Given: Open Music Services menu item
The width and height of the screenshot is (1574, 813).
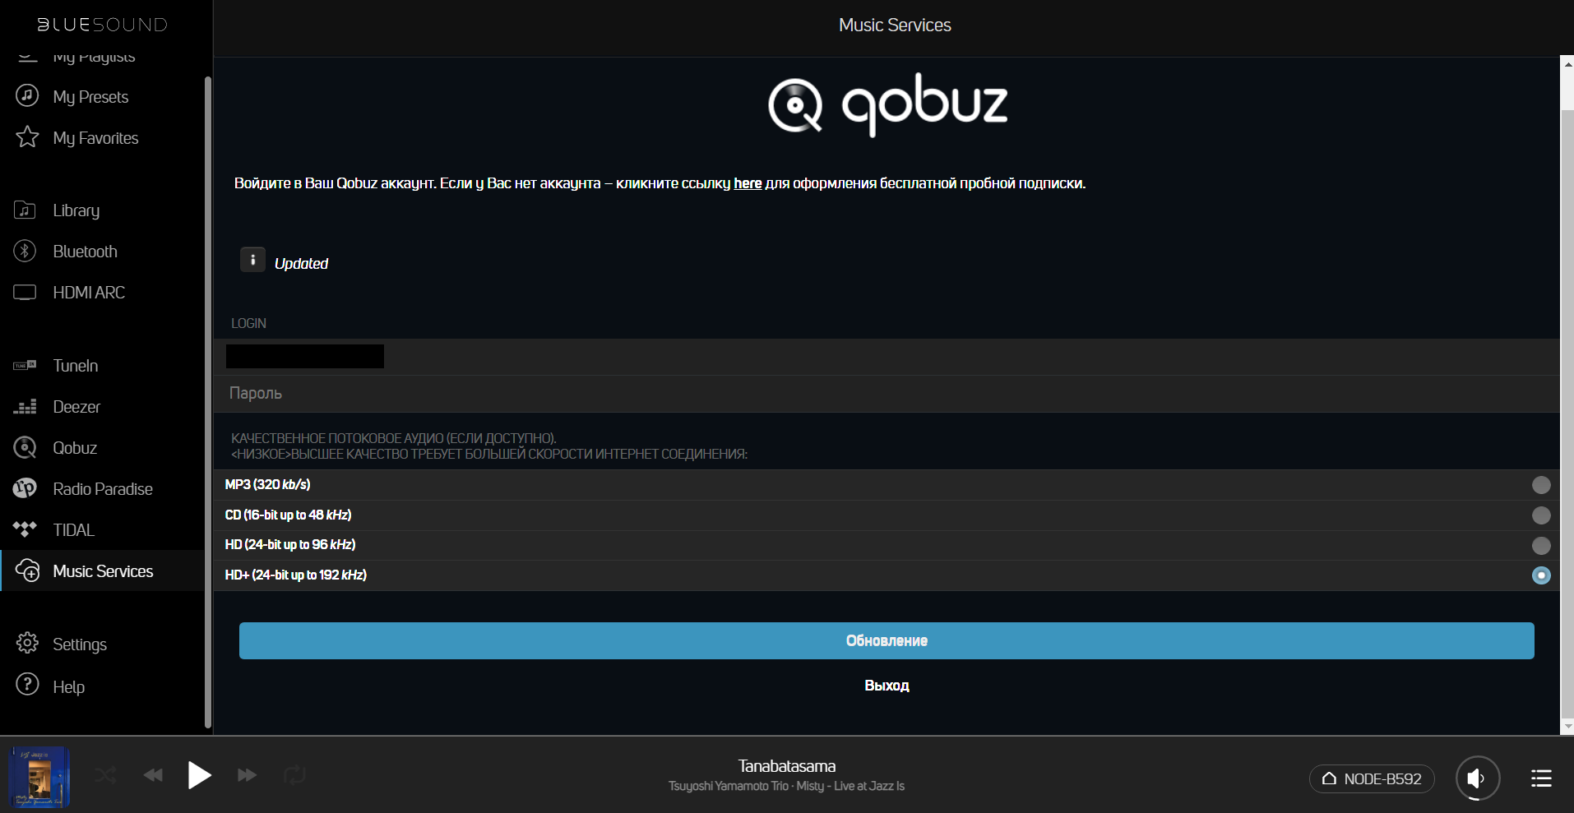Looking at the screenshot, I should (103, 571).
